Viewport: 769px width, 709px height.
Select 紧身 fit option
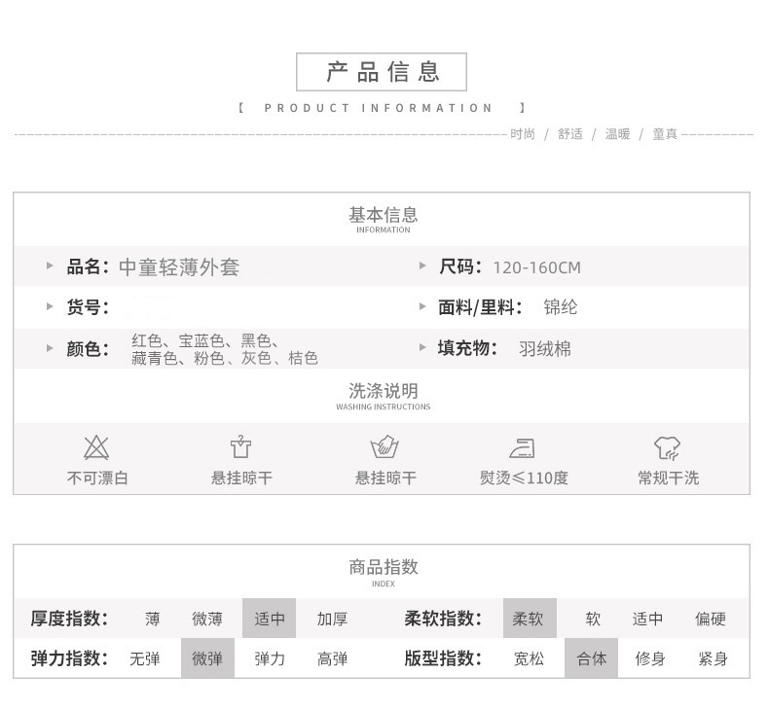click(x=713, y=658)
